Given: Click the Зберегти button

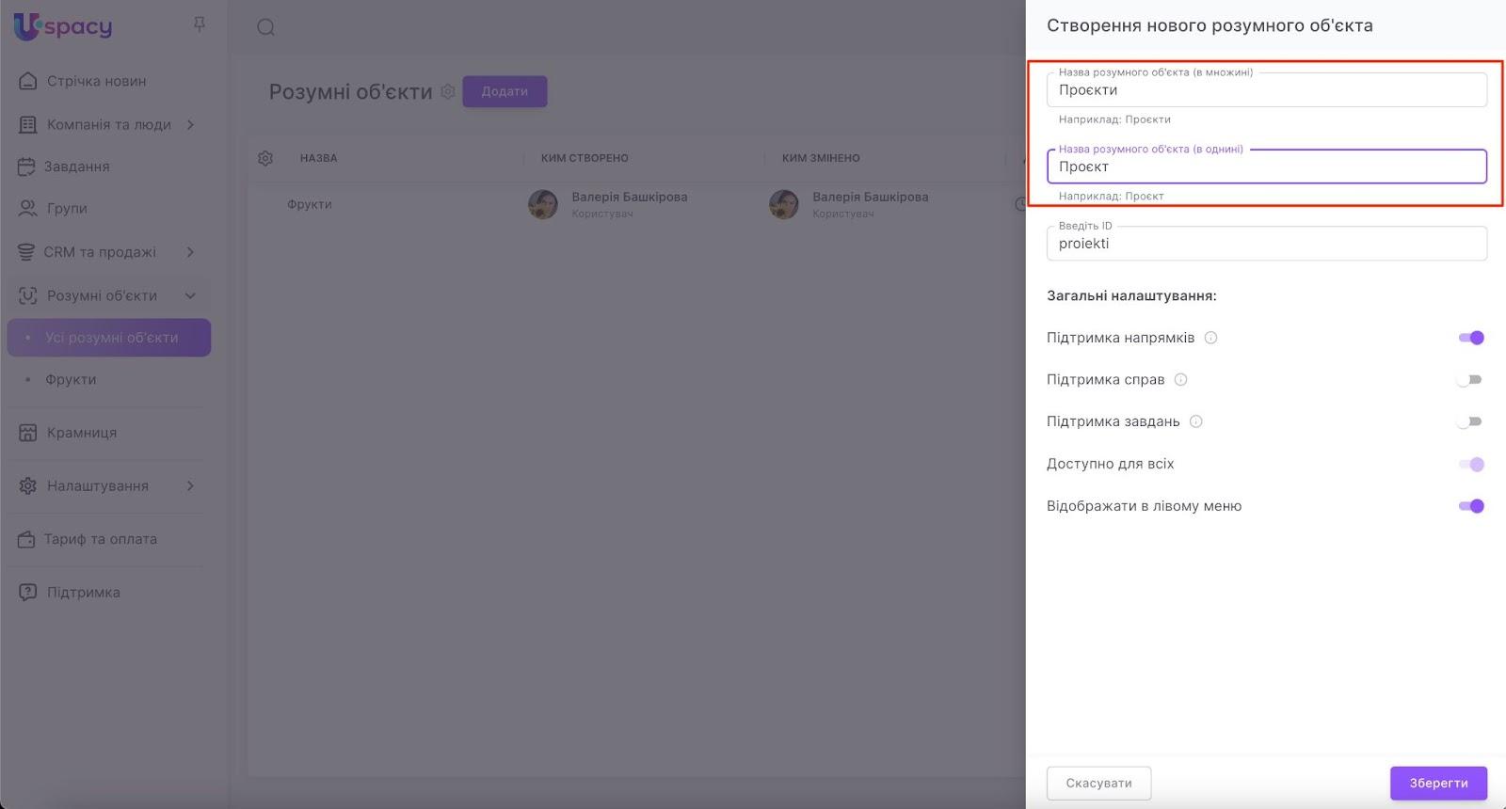Looking at the screenshot, I should (1438, 783).
